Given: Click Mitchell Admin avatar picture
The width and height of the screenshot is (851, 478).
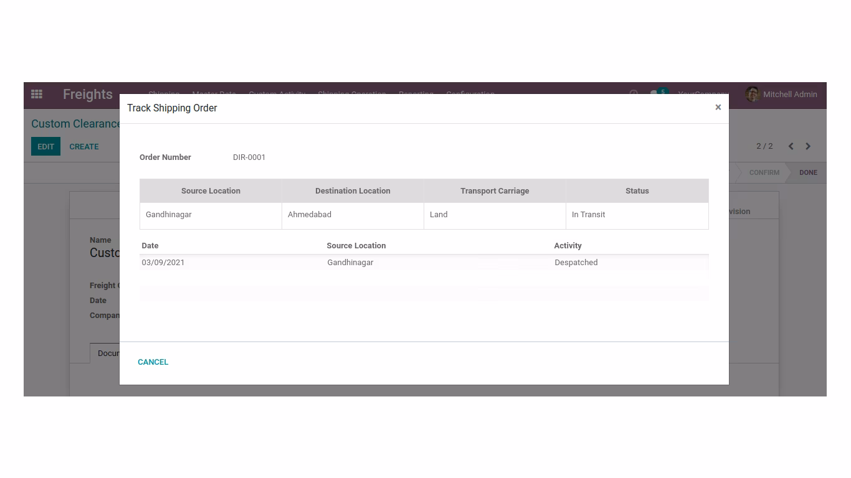Looking at the screenshot, I should 752,94.
